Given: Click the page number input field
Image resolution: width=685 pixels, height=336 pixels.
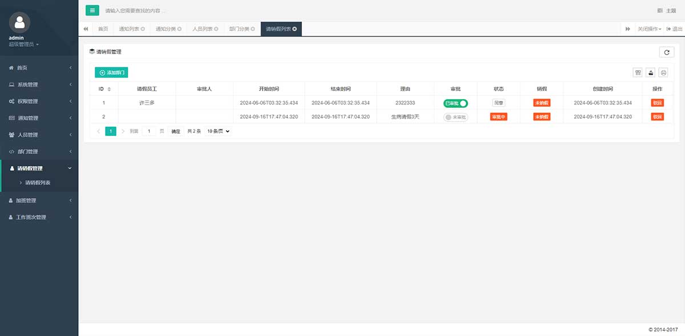Looking at the screenshot, I should 148,131.
